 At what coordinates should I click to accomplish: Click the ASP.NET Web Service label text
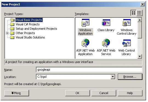point(106,52)
